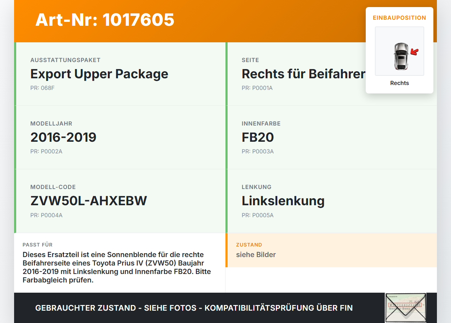Click the Rechts caption under car image
451x323 pixels.
coord(400,83)
